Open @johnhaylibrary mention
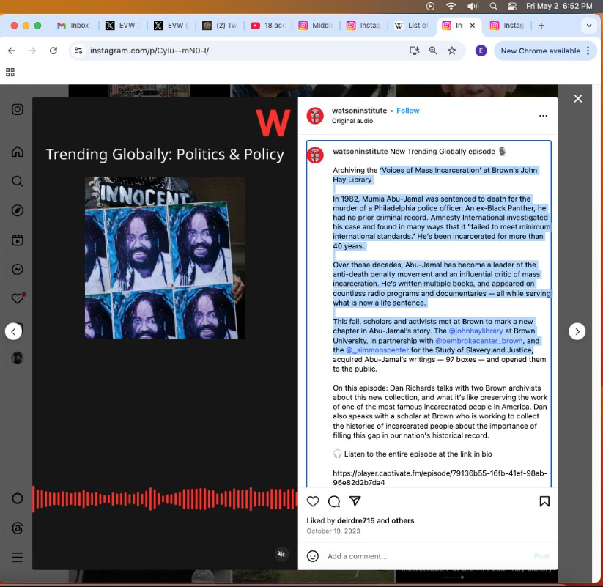Viewport: 603px width, 587px height. 476,331
